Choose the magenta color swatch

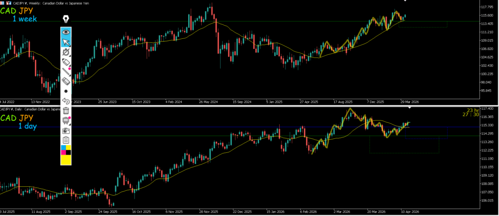click(63, 152)
